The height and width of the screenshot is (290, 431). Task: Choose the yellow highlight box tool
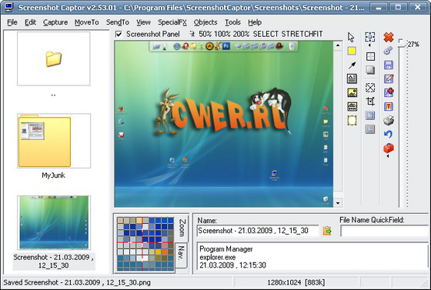click(x=352, y=51)
